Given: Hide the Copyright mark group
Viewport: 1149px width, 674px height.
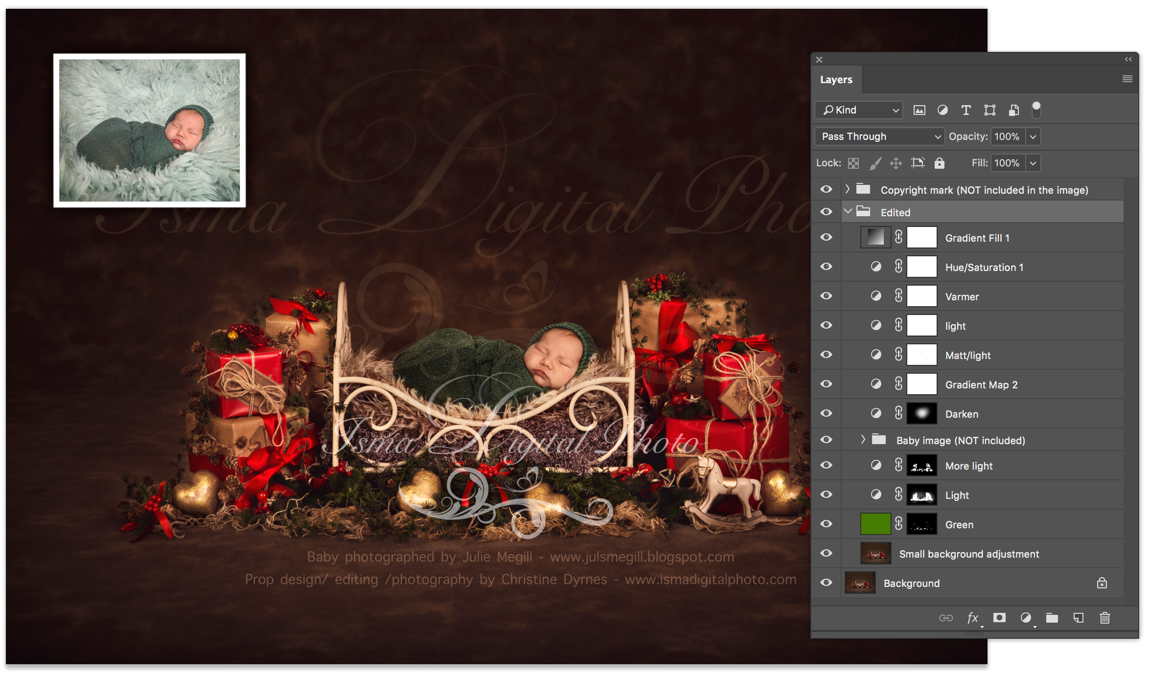Looking at the screenshot, I should point(827,189).
